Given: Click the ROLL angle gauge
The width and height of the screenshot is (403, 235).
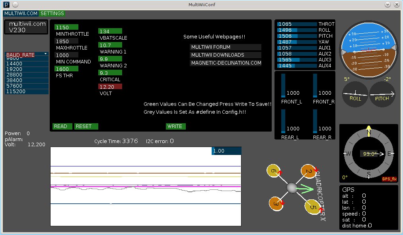Looking at the screenshot, I should [x=355, y=94].
